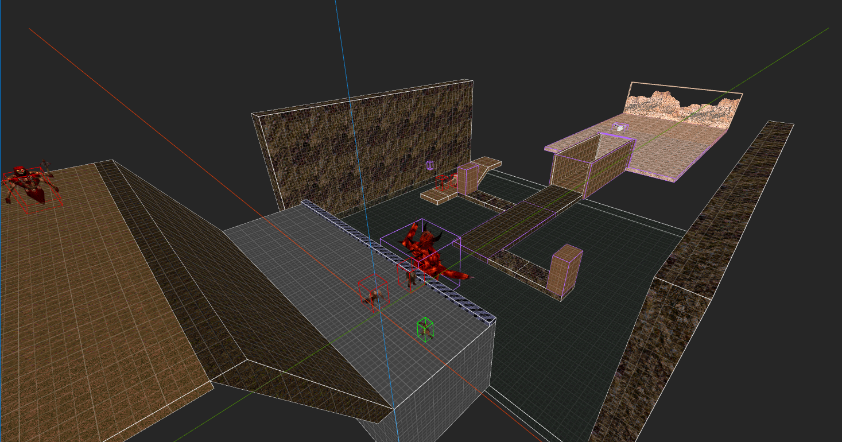The width and height of the screenshot is (842, 442).
Task: Select the crouching soldier entity nearest the green box
Action: (x=374, y=296)
